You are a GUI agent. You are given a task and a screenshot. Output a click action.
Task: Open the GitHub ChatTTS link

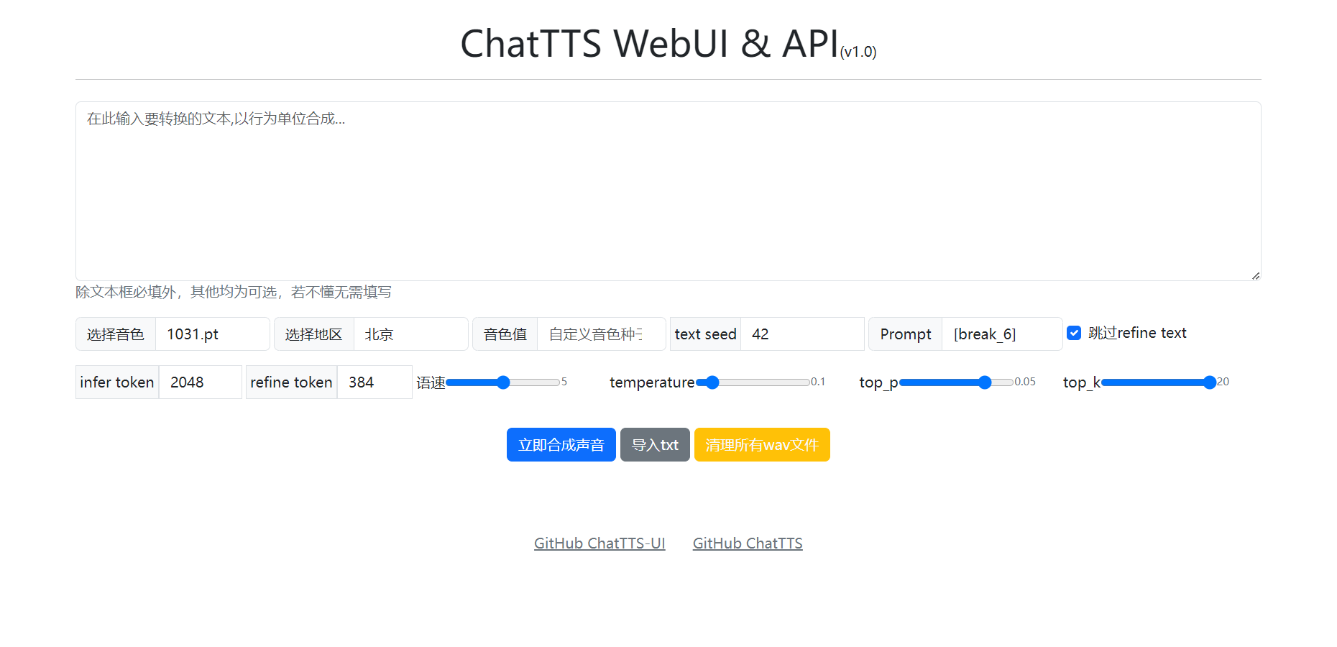748,543
